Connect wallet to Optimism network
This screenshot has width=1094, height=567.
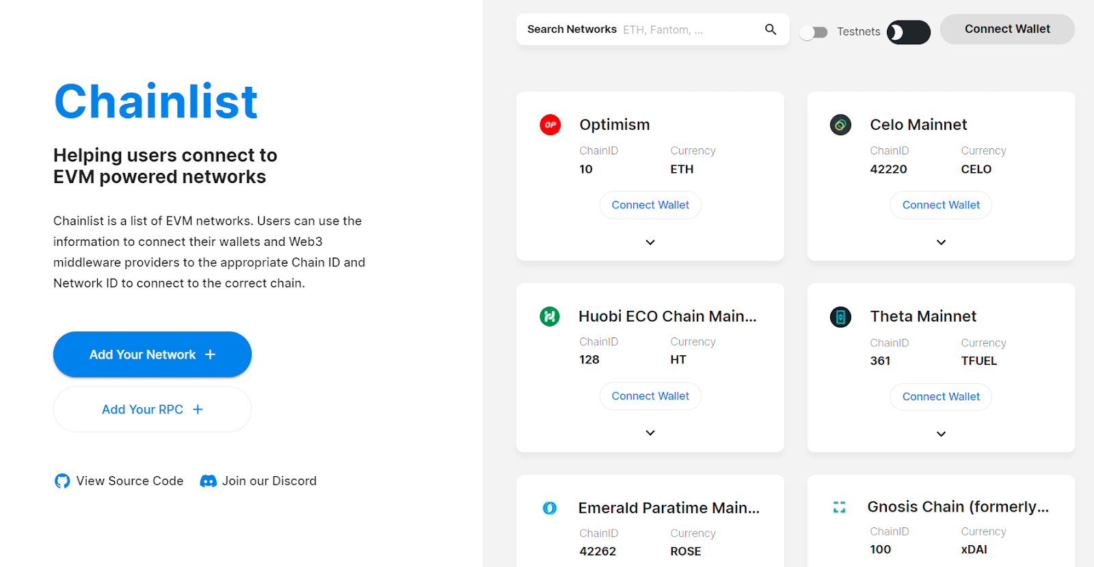(650, 205)
